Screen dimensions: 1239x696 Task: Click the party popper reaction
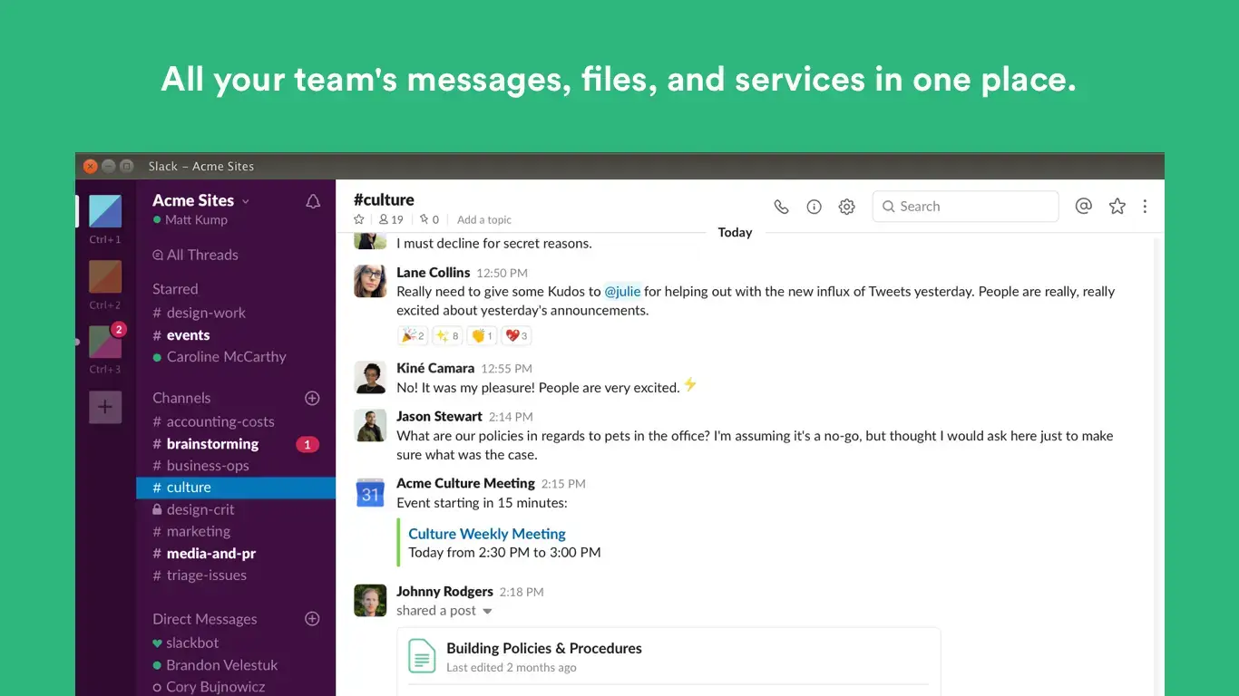click(x=413, y=335)
